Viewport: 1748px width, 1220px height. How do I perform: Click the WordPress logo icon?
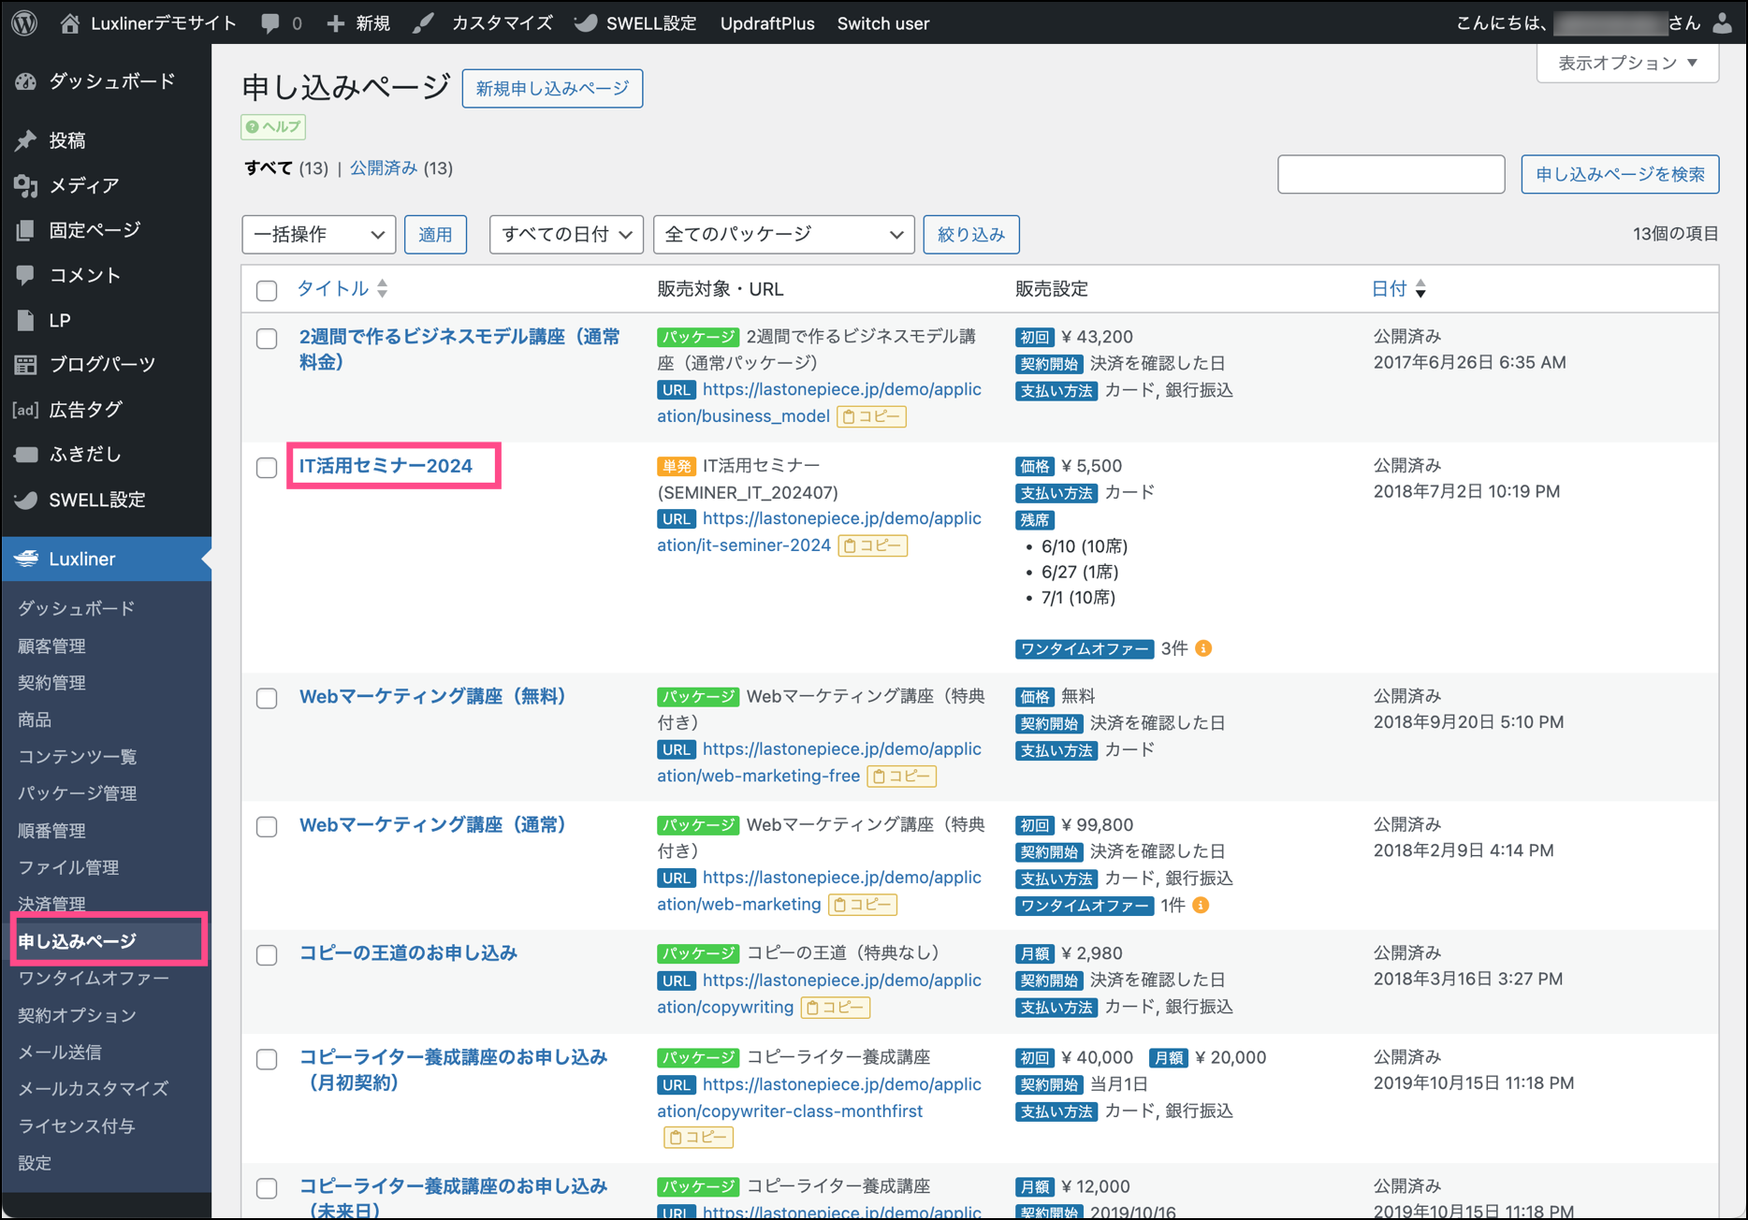coord(25,23)
